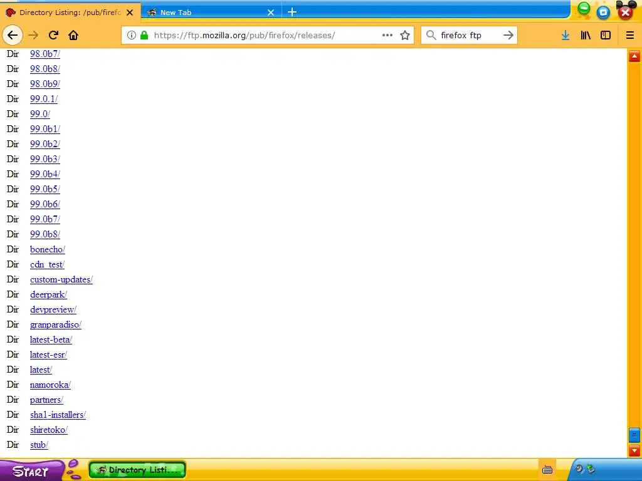
Task: Go to latest-beta/ directory
Action: pos(51,339)
